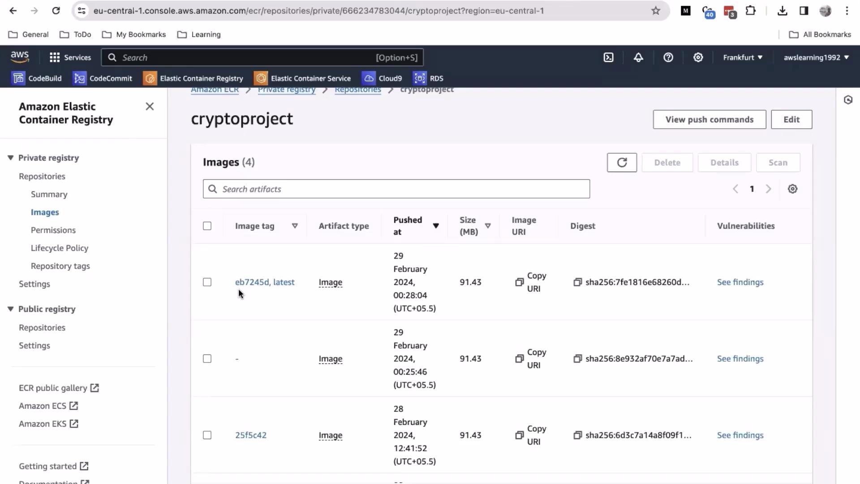Open CodeCommit shortcut in favorites bar

pos(103,78)
